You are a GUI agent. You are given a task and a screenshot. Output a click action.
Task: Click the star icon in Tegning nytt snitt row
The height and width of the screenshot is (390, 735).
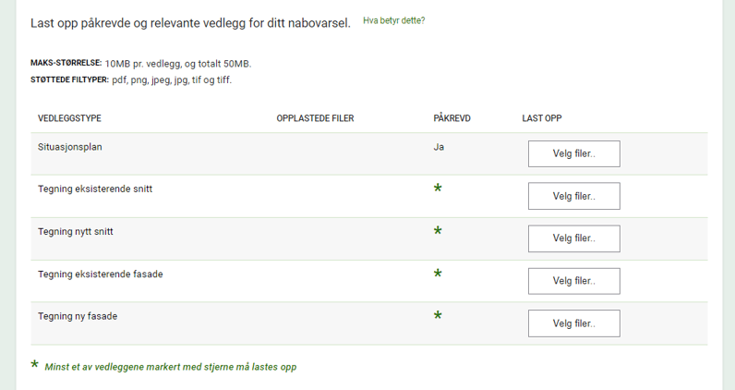(439, 231)
